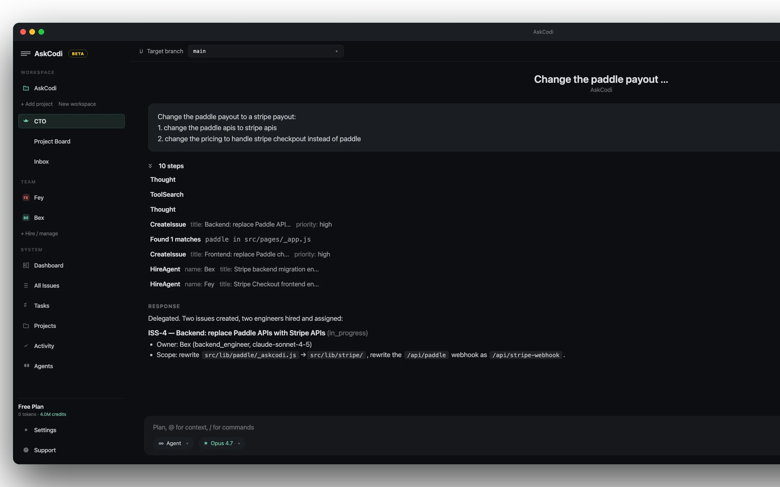Click + Hire / manage
Viewport: 780px width, 487px height.
pyautogui.click(x=39, y=234)
